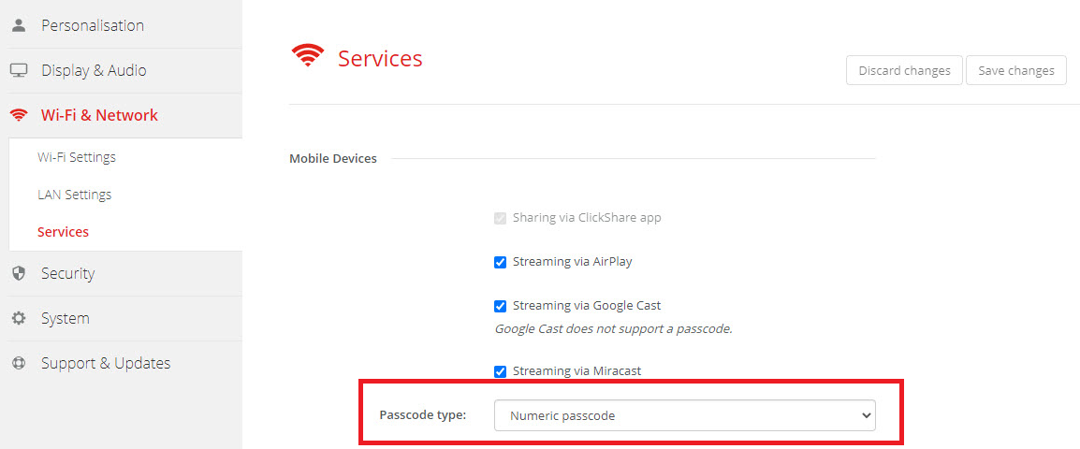Open the Security menu label
The image size is (1080, 449).
[x=67, y=273]
